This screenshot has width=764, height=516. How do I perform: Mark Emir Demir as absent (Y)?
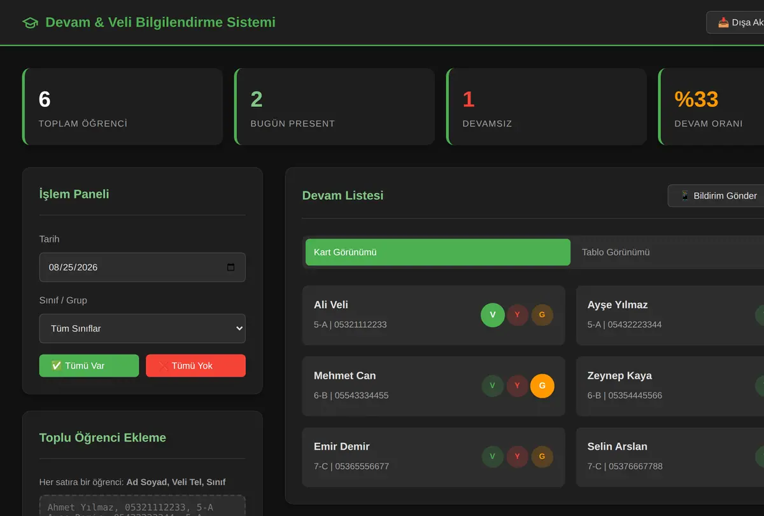[x=518, y=456]
